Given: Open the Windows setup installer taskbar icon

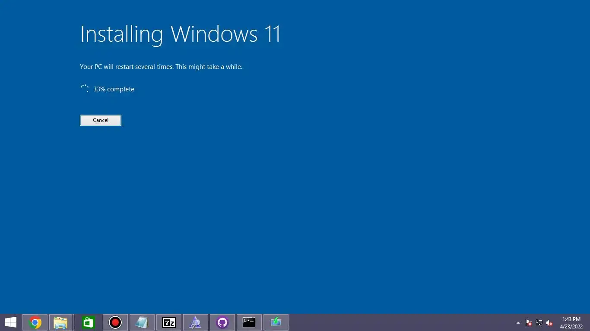Looking at the screenshot, I should (276, 322).
